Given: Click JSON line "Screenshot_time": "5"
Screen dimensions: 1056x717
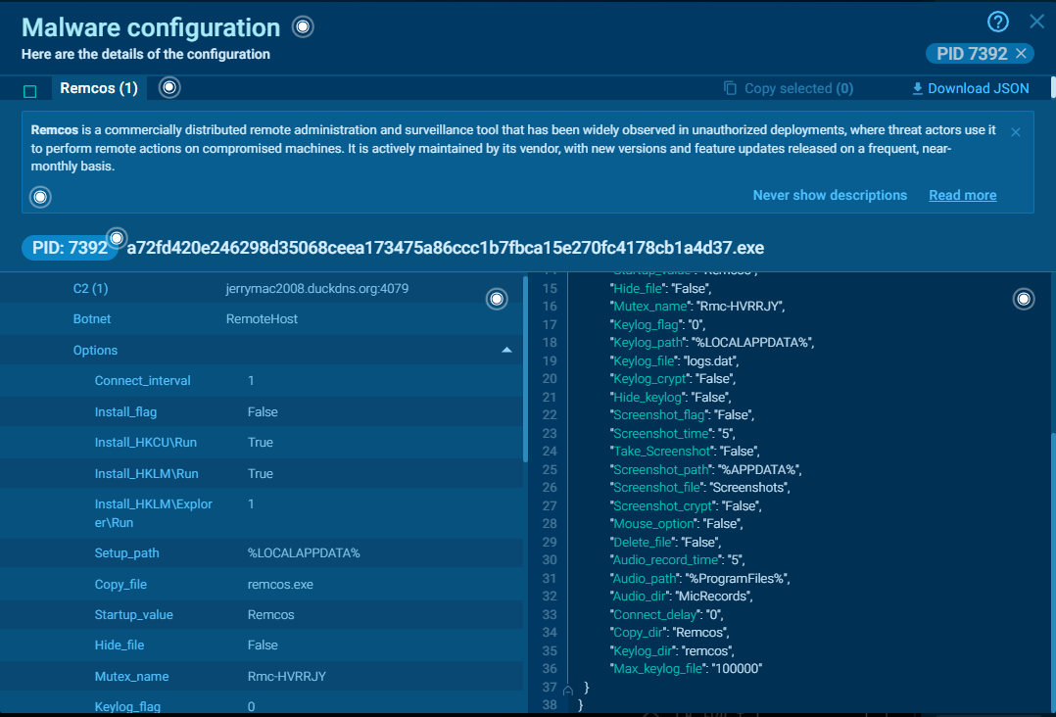Looking at the screenshot, I should [x=672, y=434].
